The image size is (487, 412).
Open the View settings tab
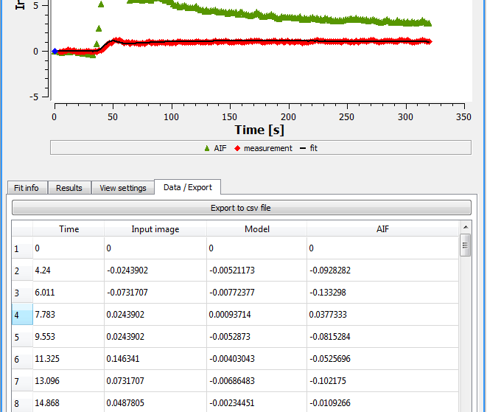pos(123,188)
